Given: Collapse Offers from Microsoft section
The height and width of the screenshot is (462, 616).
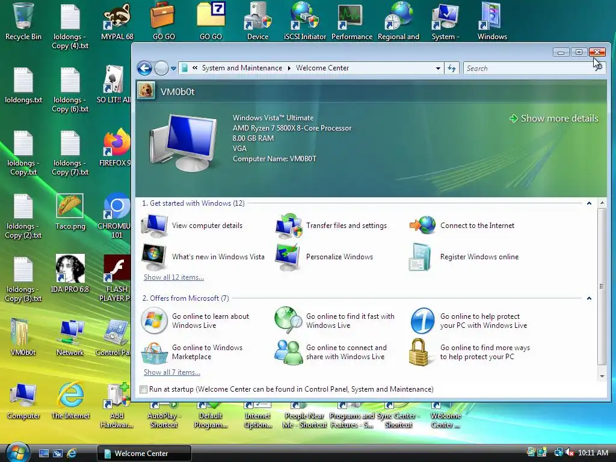Looking at the screenshot, I should pos(589,298).
